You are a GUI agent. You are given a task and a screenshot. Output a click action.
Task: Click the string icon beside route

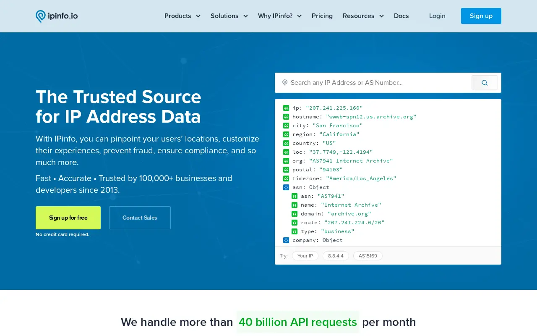click(x=295, y=223)
